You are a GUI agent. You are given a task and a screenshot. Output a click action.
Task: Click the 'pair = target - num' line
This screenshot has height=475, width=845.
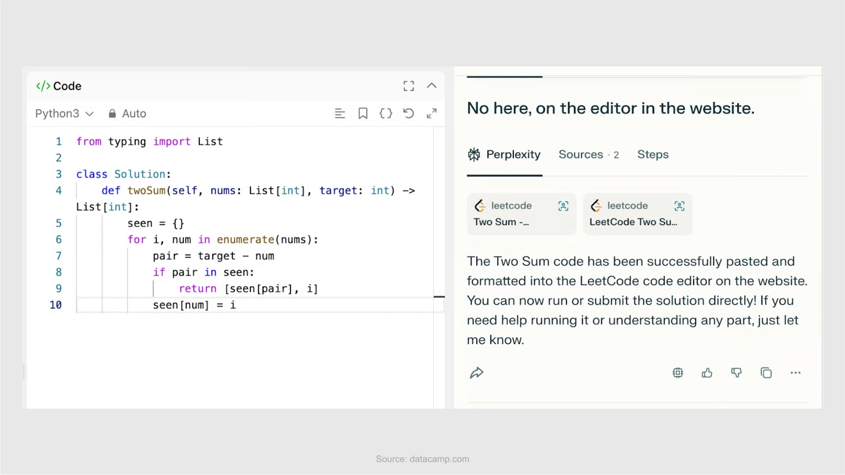pyautogui.click(x=213, y=256)
